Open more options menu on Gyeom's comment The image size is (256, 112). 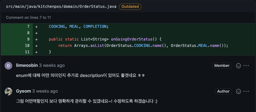point(246,91)
